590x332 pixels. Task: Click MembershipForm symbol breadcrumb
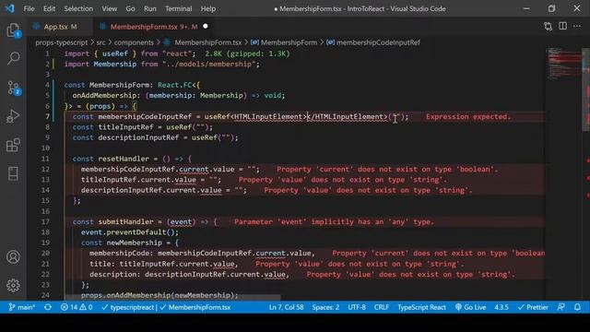[289, 42]
